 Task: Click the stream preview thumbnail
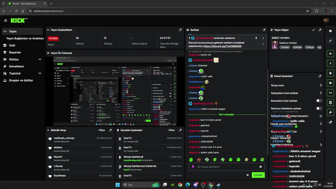click(115, 91)
